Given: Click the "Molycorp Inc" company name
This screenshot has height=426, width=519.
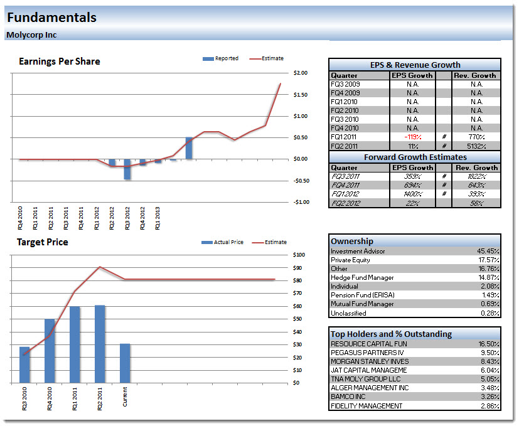Looking at the screenshot, I should (x=31, y=35).
